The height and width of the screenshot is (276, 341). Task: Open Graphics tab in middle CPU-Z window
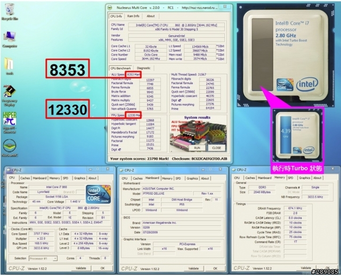192,178
